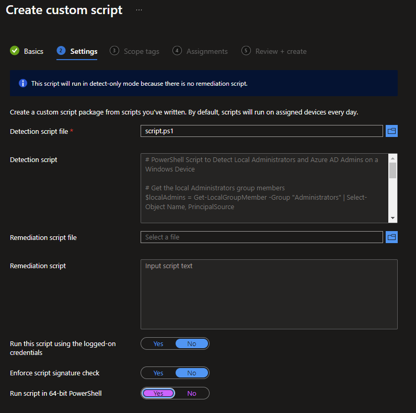416x413 pixels.
Task: Click the detect-only mode info message
Action: [140, 84]
